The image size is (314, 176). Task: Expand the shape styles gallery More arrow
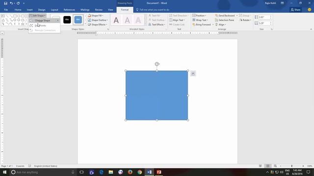(x=85, y=24)
